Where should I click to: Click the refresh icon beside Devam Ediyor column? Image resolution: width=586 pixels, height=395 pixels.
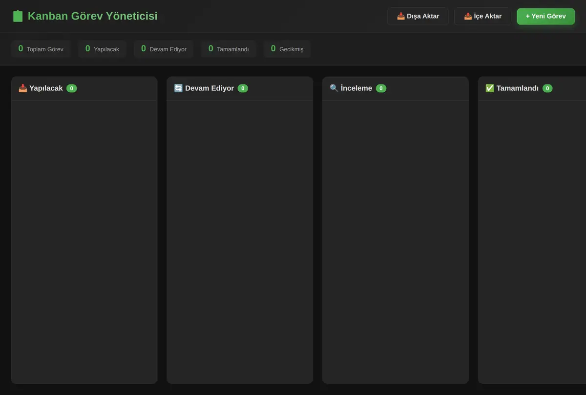tap(178, 88)
